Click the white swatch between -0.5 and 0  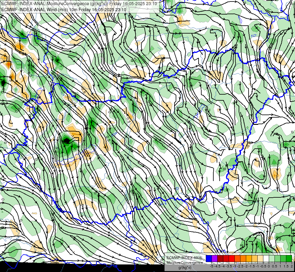point(266,258)
